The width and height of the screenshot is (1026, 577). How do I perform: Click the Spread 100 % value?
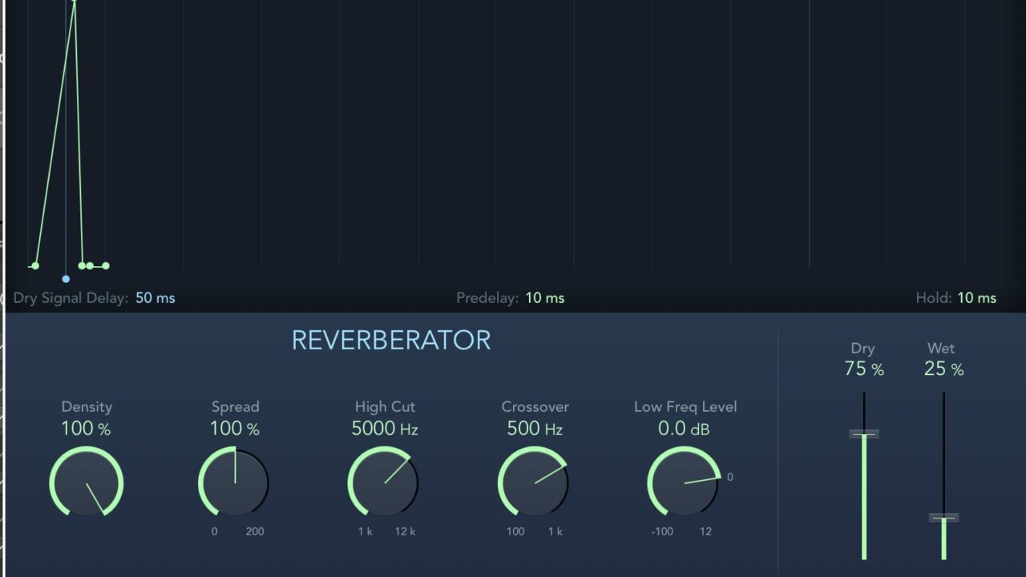[x=235, y=429]
